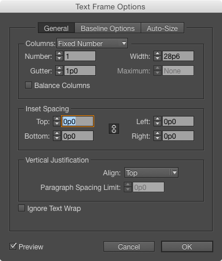This screenshot has height=261, width=222.
Task: Decrease Bottom inset with down arrow
Action: pyautogui.click(x=57, y=138)
